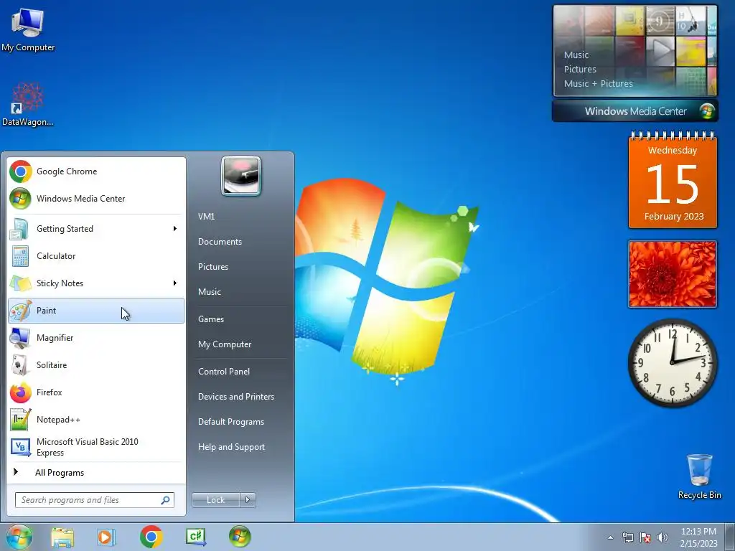
Task: Open the C# taskbar application
Action: pos(195,537)
